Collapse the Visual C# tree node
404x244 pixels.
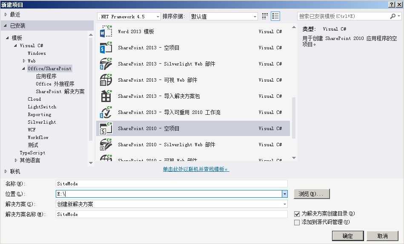(15, 45)
